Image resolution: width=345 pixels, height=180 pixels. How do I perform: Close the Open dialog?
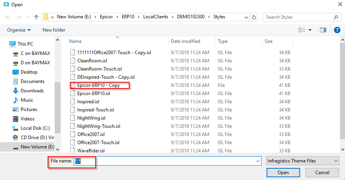(340, 5)
